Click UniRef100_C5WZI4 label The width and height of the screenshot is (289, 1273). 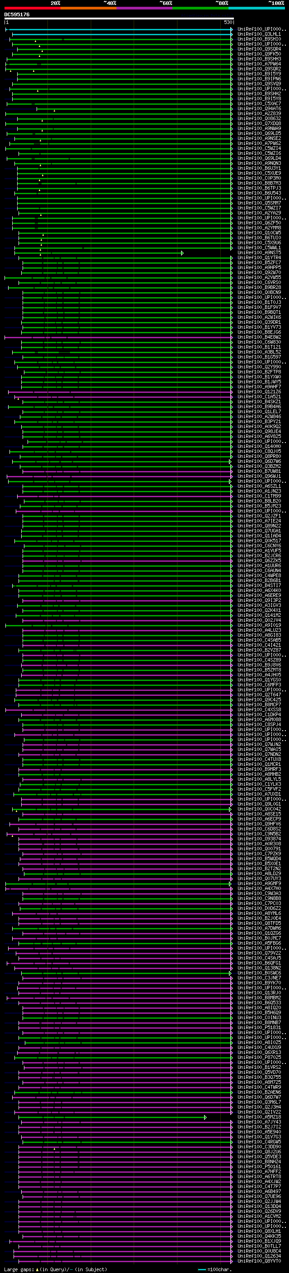pyautogui.click(x=259, y=148)
